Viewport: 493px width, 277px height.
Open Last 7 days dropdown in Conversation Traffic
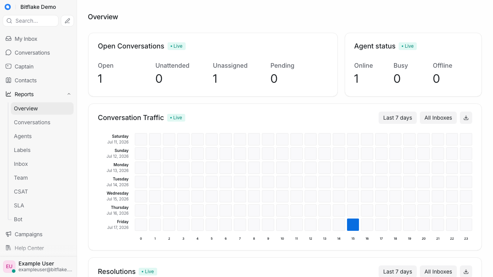397,118
